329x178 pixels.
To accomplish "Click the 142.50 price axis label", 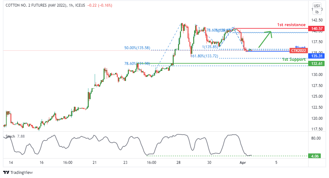I will pos(317,20).
